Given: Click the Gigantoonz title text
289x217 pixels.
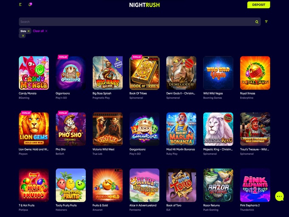Looking at the screenshot, I should [62, 93].
